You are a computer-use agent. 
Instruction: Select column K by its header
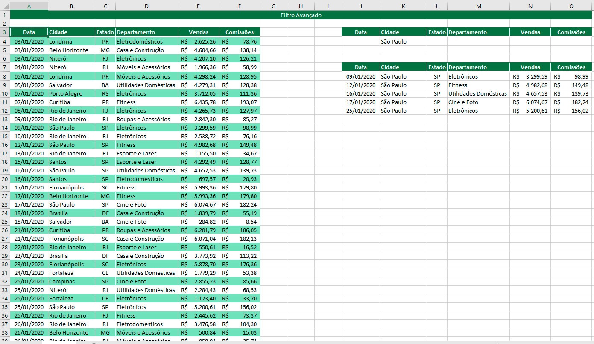tap(403, 6)
